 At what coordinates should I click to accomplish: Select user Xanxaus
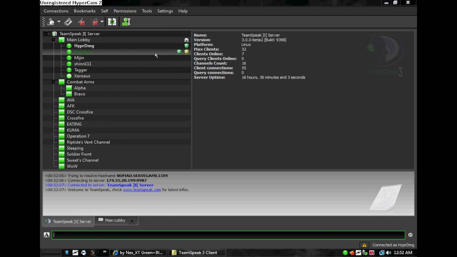point(82,76)
